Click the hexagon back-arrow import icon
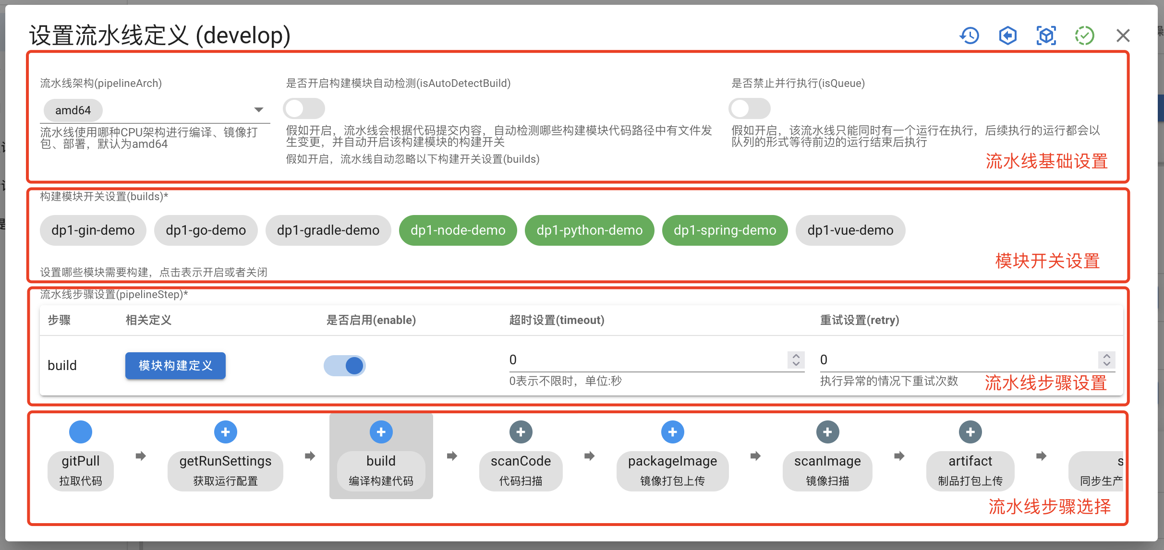The height and width of the screenshot is (550, 1164). click(x=1007, y=35)
